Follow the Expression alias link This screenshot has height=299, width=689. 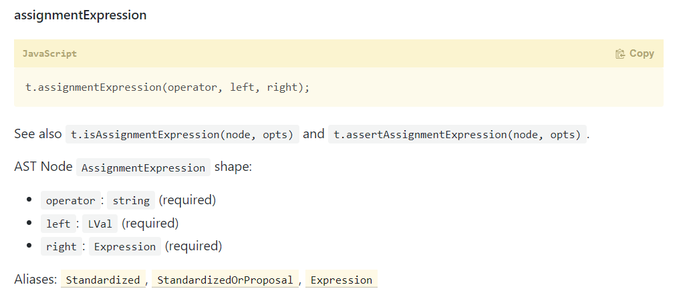point(341,280)
